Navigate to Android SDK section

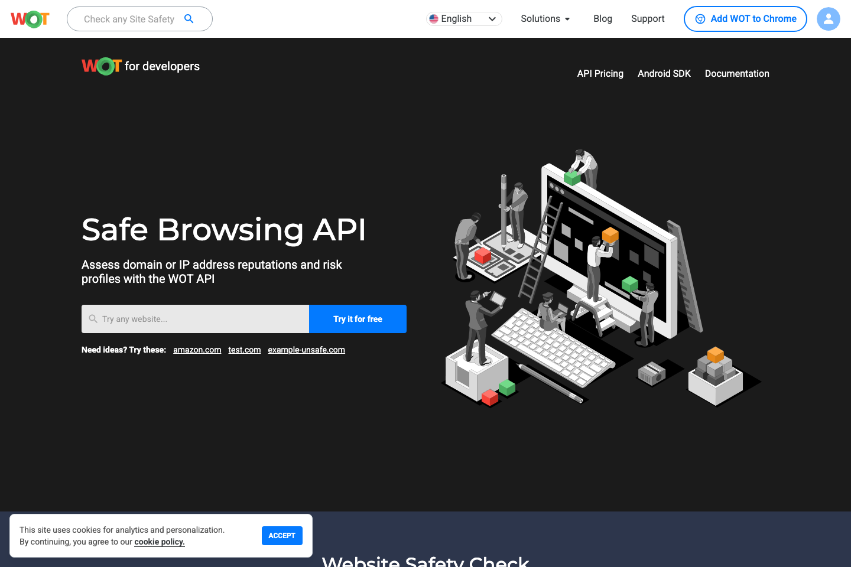[x=664, y=73]
